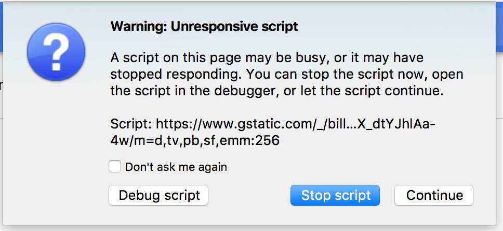The height and width of the screenshot is (231, 503).
Task: Click the "You can stop the script now" sentence
Action: [337, 74]
